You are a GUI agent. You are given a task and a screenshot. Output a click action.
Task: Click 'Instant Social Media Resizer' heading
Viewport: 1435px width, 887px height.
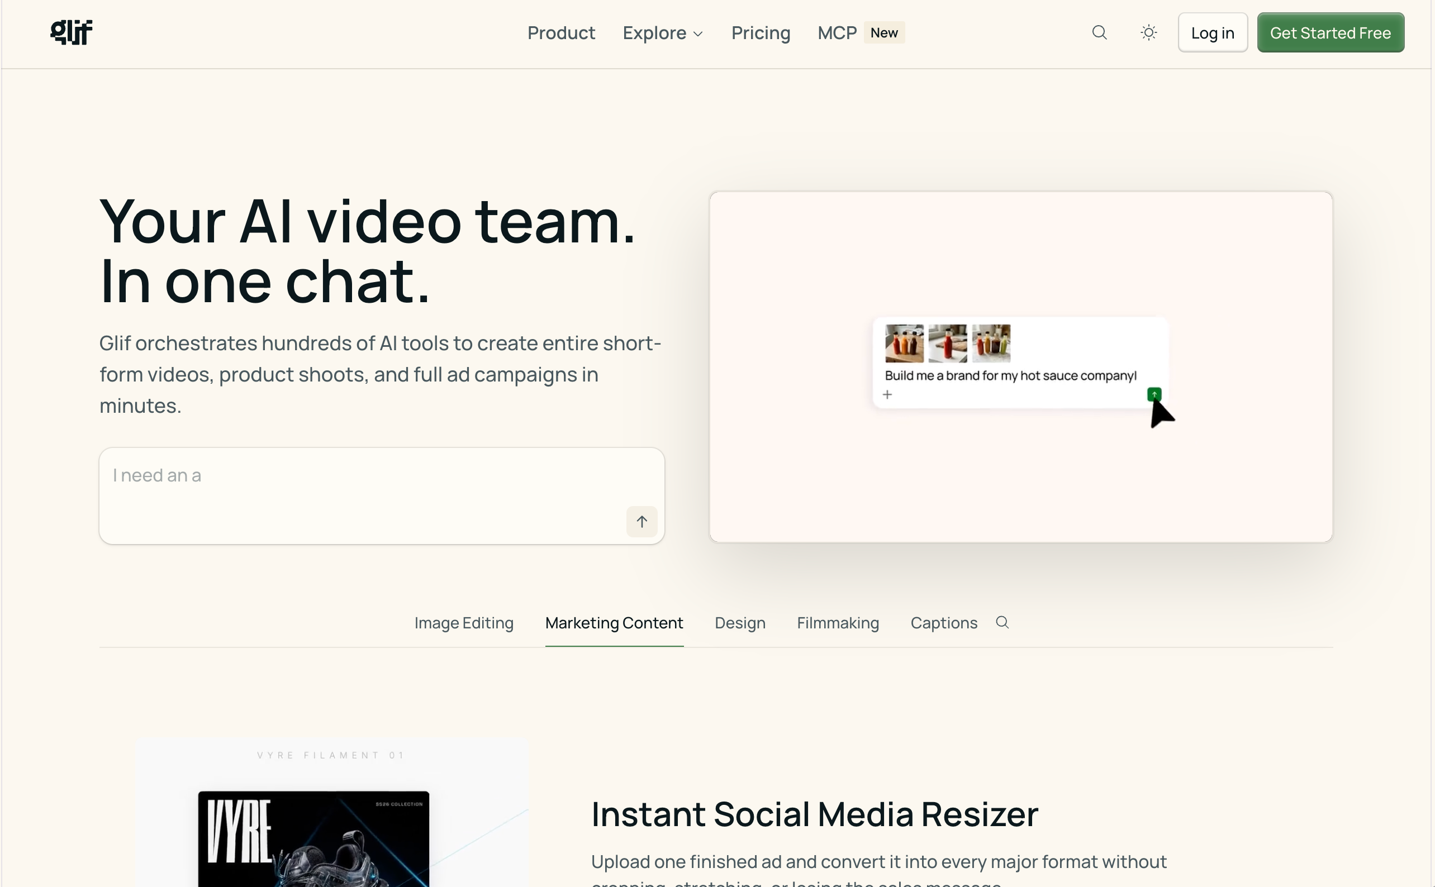point(815,814)
